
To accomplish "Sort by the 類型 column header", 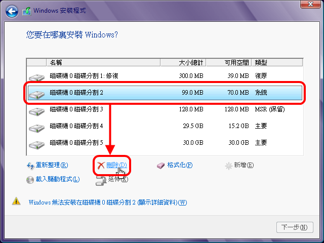I will (277, 62).
